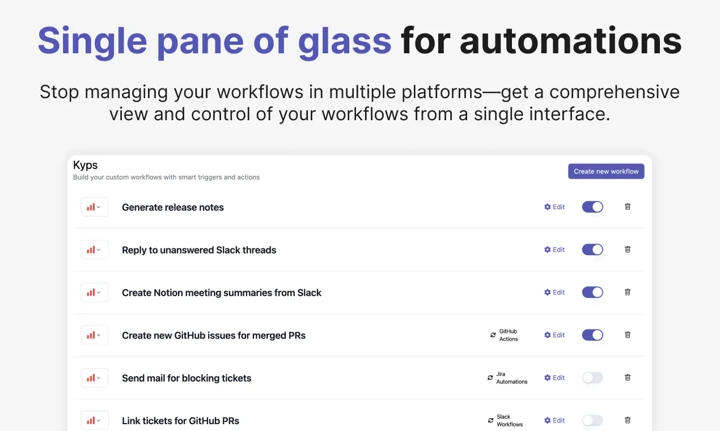The height and width of the screenshot is (431, 720).
Task: Click the Jira Automations sync icon
Action: click(x=490, y=378)
